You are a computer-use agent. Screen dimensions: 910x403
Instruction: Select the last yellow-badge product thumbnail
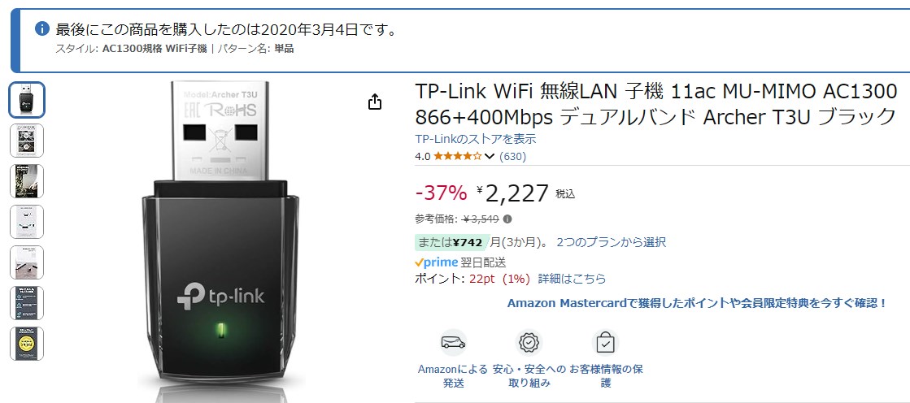coord(27,344)
